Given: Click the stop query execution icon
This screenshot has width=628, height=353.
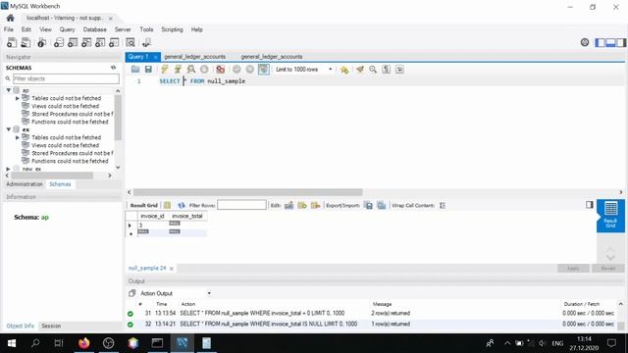Looking at the screenshot, I should point(204,70).
